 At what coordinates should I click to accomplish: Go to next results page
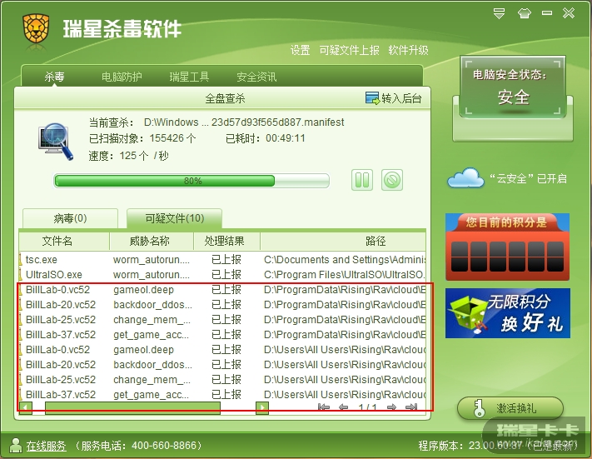tap(391, 407)
